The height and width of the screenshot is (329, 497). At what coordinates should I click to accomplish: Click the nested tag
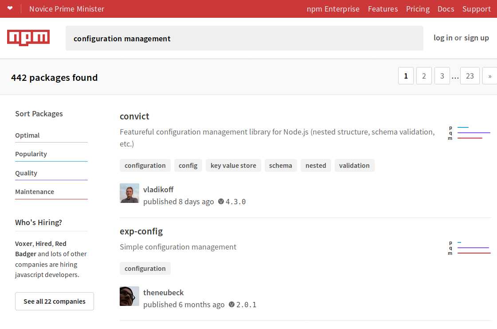[316, 166]
